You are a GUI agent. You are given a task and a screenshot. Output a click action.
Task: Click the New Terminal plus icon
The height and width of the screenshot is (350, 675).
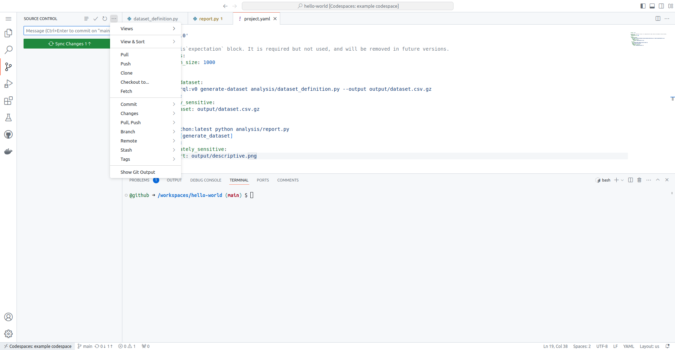(x=616, y=180)
